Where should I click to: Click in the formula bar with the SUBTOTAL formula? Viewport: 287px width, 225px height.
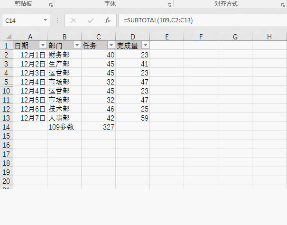tap(203, 20)
